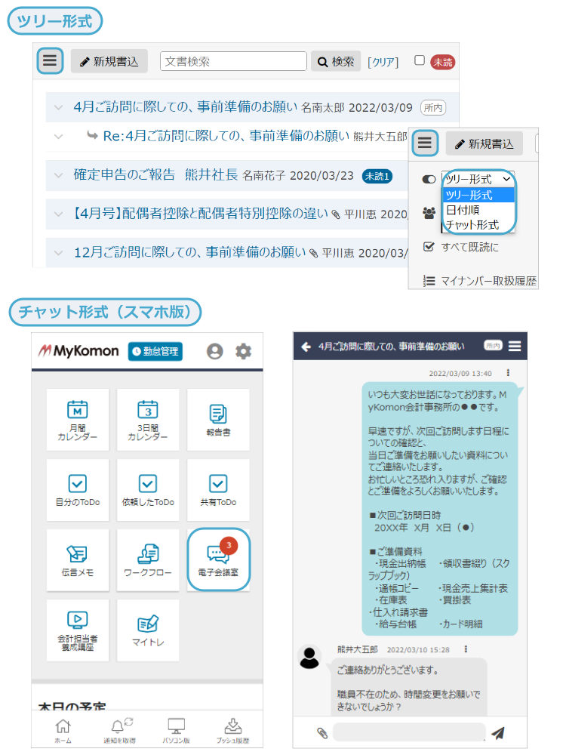
Task: Tap the back arrow in chat header
Action: (306, 347)
